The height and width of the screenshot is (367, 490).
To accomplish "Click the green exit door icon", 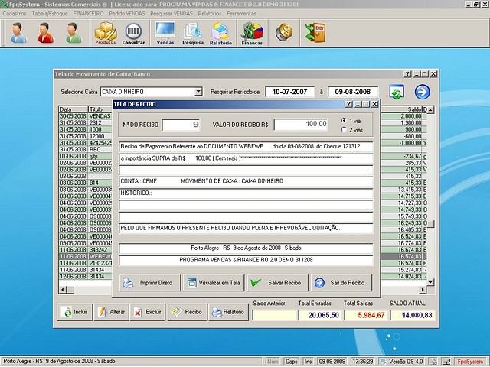I will (x=314, y=31).
